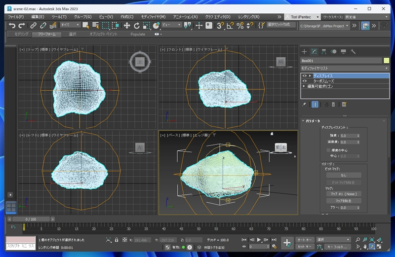Undo the last action with the Undo arrow
The image size is (395, 257).
click(x=12, y=26)
